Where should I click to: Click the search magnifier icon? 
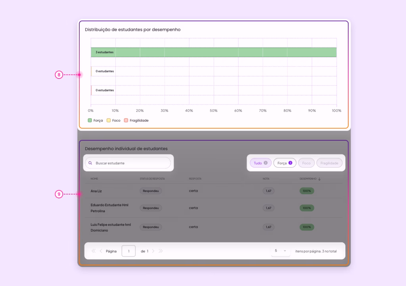point(90,163)
